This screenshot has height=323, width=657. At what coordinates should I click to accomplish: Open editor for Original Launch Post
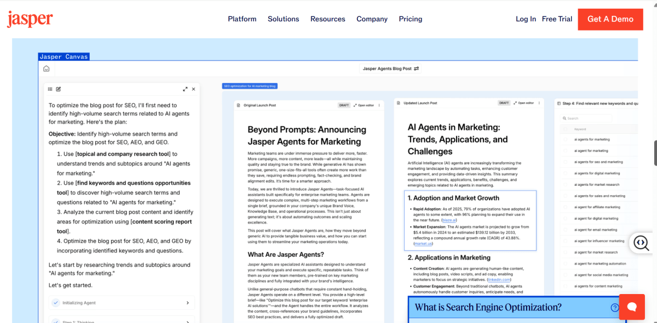(364, 105)
